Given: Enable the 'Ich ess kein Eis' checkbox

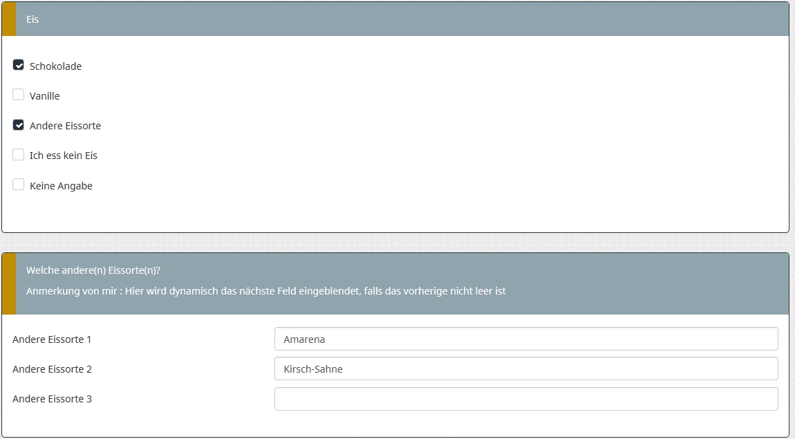Looking at the screenshot, I should pyautogui.click(x=19, y=155).
